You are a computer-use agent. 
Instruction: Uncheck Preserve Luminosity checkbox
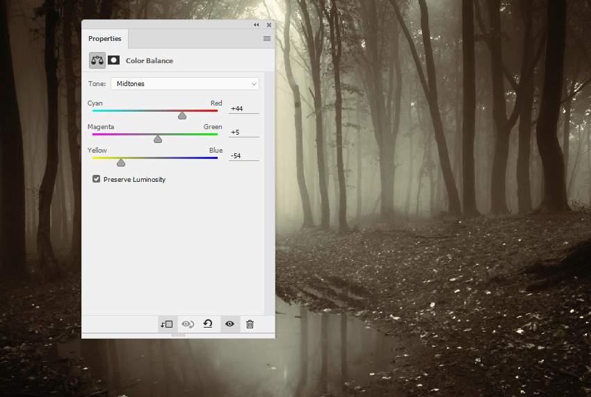click(97, 179)
